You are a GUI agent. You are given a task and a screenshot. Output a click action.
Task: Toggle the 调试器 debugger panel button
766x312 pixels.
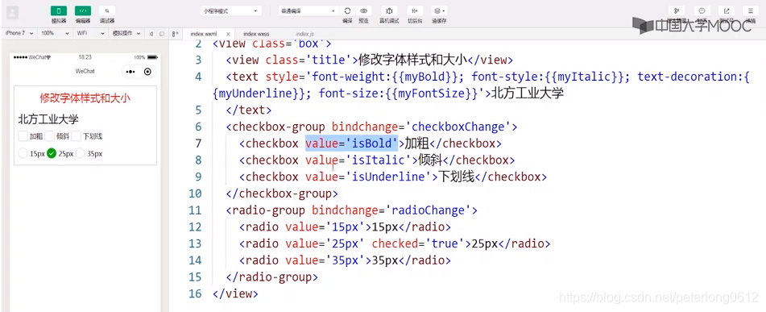point(107,10)
